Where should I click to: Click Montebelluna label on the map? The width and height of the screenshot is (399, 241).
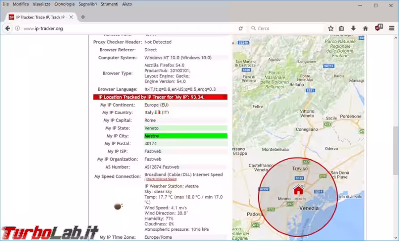(x=276, y=150)
